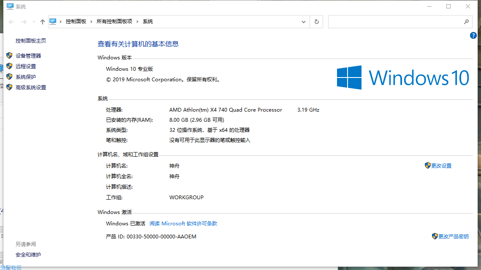
Task: Click the 产品 ID 00330-50000-00000-AAOEM text
Action: 151,237
